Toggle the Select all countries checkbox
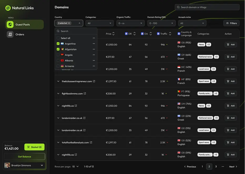 click(58, 38)
